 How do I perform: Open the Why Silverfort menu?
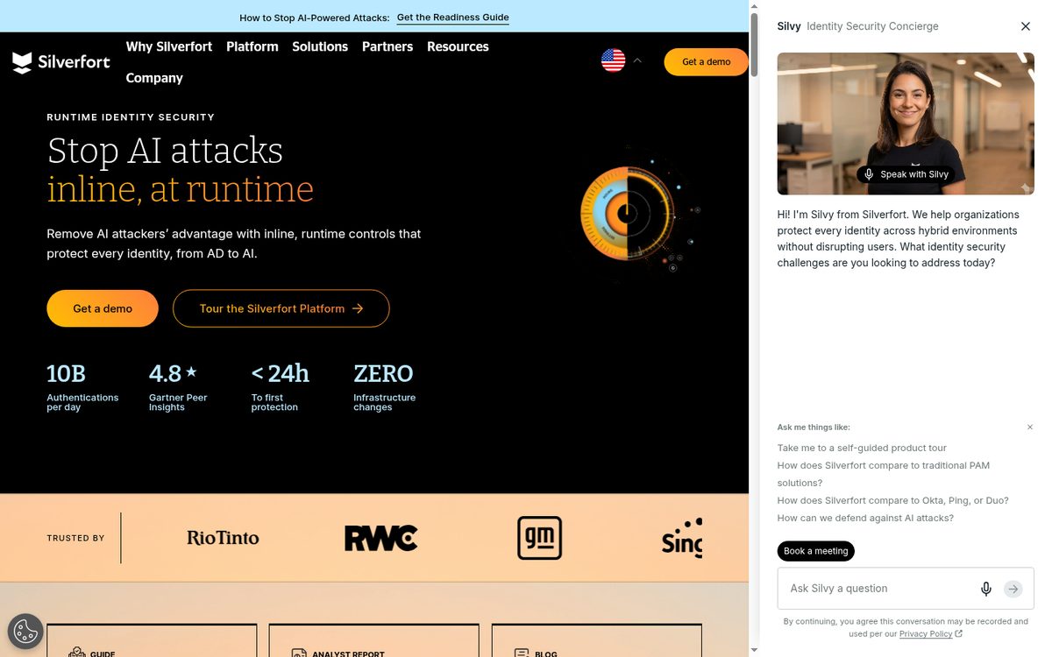[x=169, y=46]
